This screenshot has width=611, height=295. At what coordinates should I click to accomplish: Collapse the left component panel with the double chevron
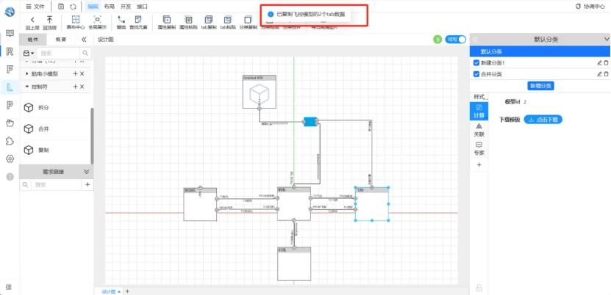(84, 40)
